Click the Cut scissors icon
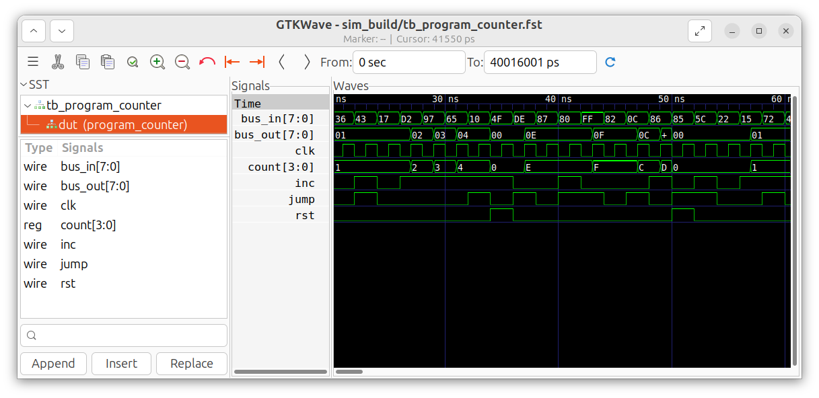Image resolution: width=819 pixels, height=398 pixels. click(57, 62)
